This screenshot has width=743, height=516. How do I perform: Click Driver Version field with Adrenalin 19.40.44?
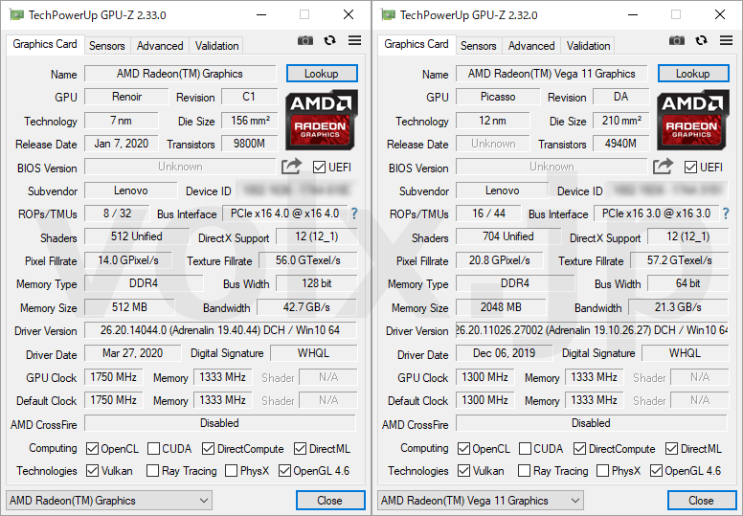(220, 330)
